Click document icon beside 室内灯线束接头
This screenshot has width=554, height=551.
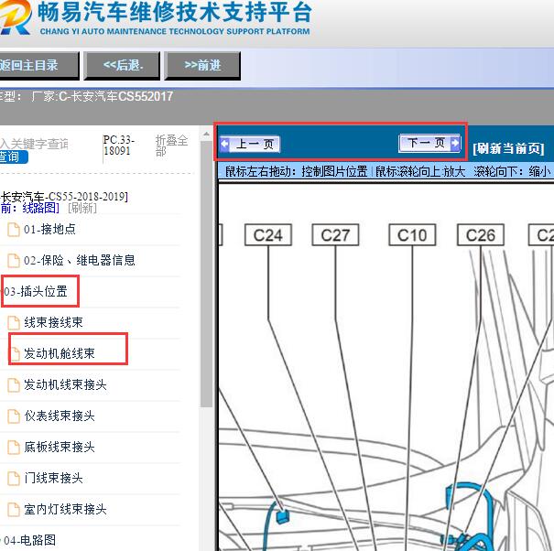pos(14,509)
